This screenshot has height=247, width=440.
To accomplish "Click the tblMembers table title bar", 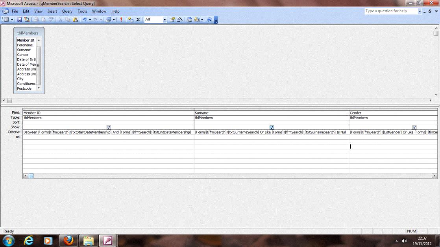I will (x=29, y=33).
